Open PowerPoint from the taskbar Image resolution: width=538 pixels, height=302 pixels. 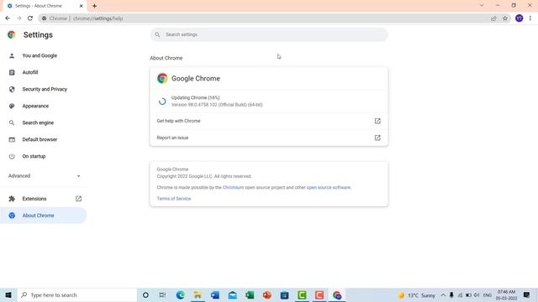coord(267,294)
